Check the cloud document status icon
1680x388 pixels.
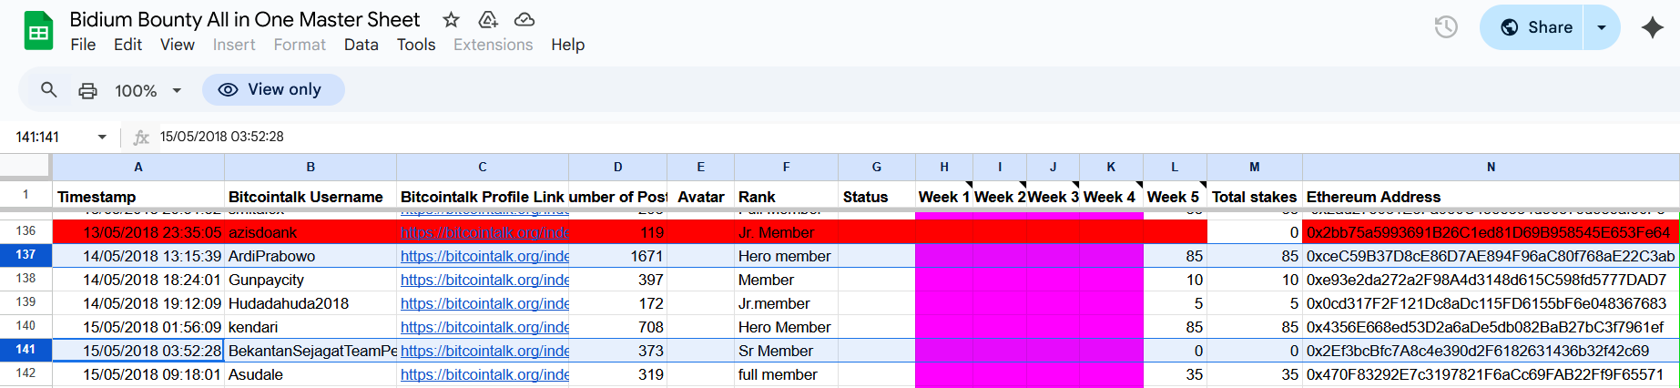coord(524,20)
